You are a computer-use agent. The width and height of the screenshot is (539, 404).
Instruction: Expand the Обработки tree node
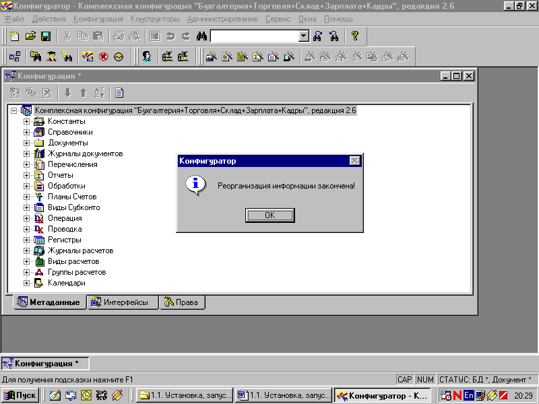tap(26, 187)
